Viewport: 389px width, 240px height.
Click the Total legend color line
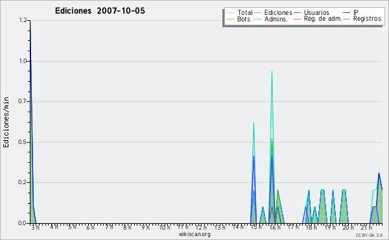coord(230,13)
